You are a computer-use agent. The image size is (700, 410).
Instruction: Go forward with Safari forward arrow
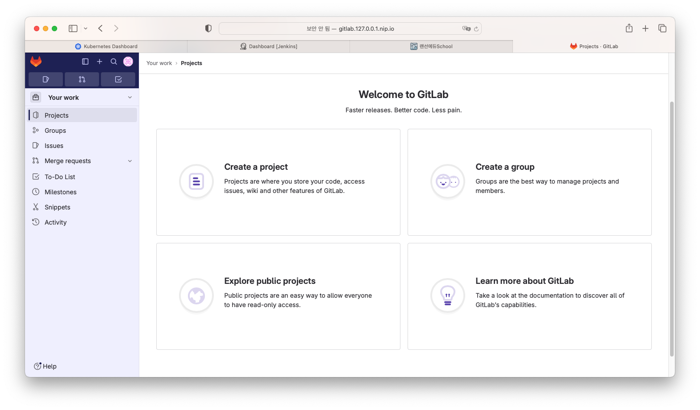click(x=116, y=29)
